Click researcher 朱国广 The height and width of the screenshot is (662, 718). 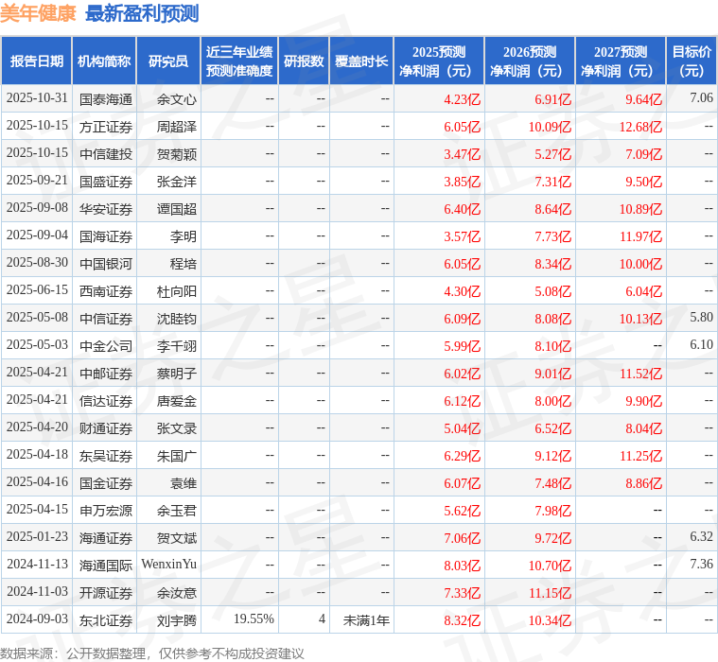(177, 457)
